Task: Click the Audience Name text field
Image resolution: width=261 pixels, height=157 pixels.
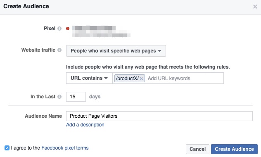Action: (159, 116)
